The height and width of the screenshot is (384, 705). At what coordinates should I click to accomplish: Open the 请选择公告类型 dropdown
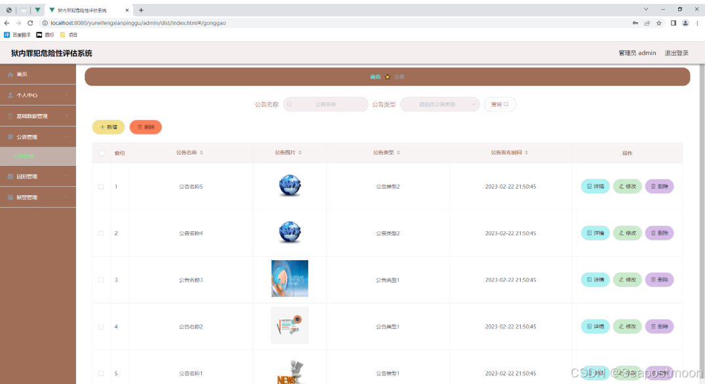(x=439, y=104)
